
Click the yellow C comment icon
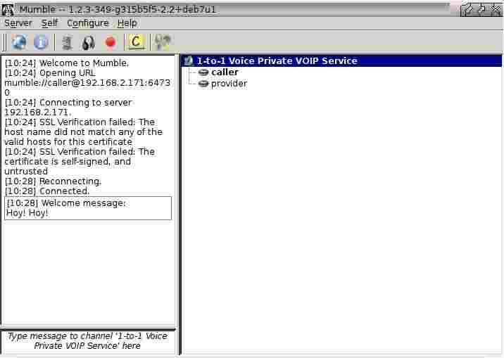pos(136,42)
